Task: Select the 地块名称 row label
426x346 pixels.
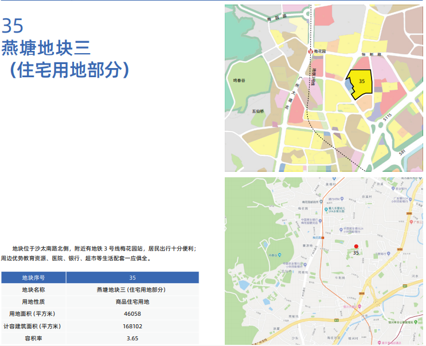Action: tap(33, 289)
